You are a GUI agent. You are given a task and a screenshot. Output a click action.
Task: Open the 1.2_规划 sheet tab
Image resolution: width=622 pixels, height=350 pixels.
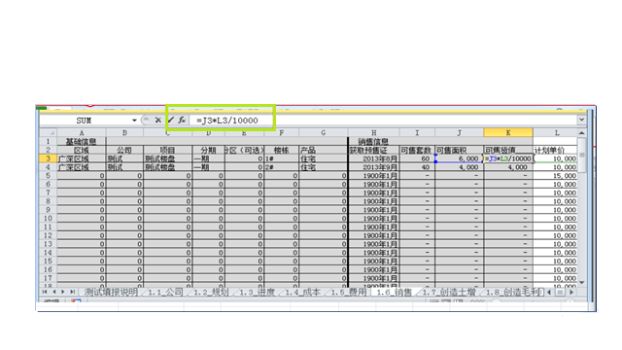211,293
